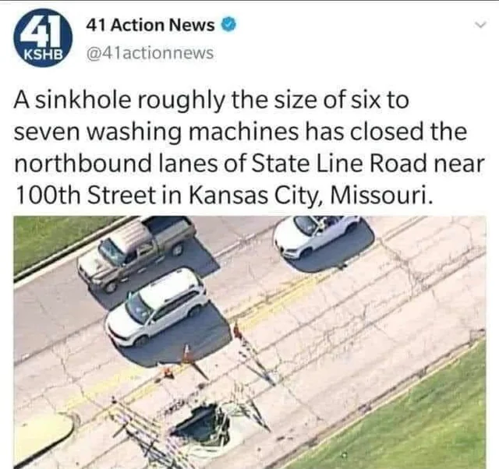Viewport: 499px width, 469px height.
Task: Open the 41 Action News account name
Action: 150,25
